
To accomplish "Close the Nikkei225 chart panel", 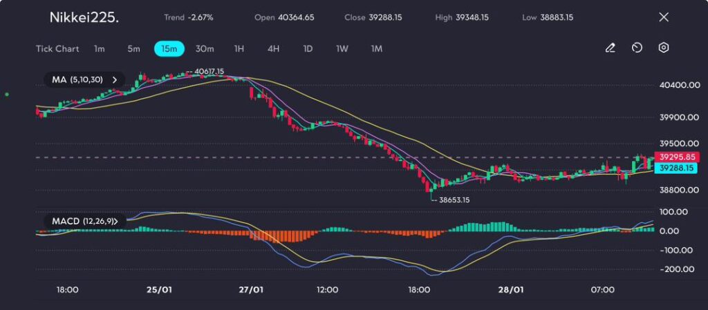I will click(x=664, y=17).
